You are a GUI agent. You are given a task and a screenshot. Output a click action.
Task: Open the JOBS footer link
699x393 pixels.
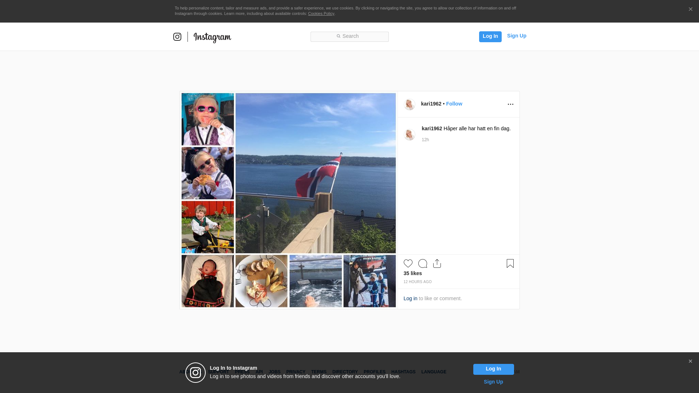[x=275, y=372]
